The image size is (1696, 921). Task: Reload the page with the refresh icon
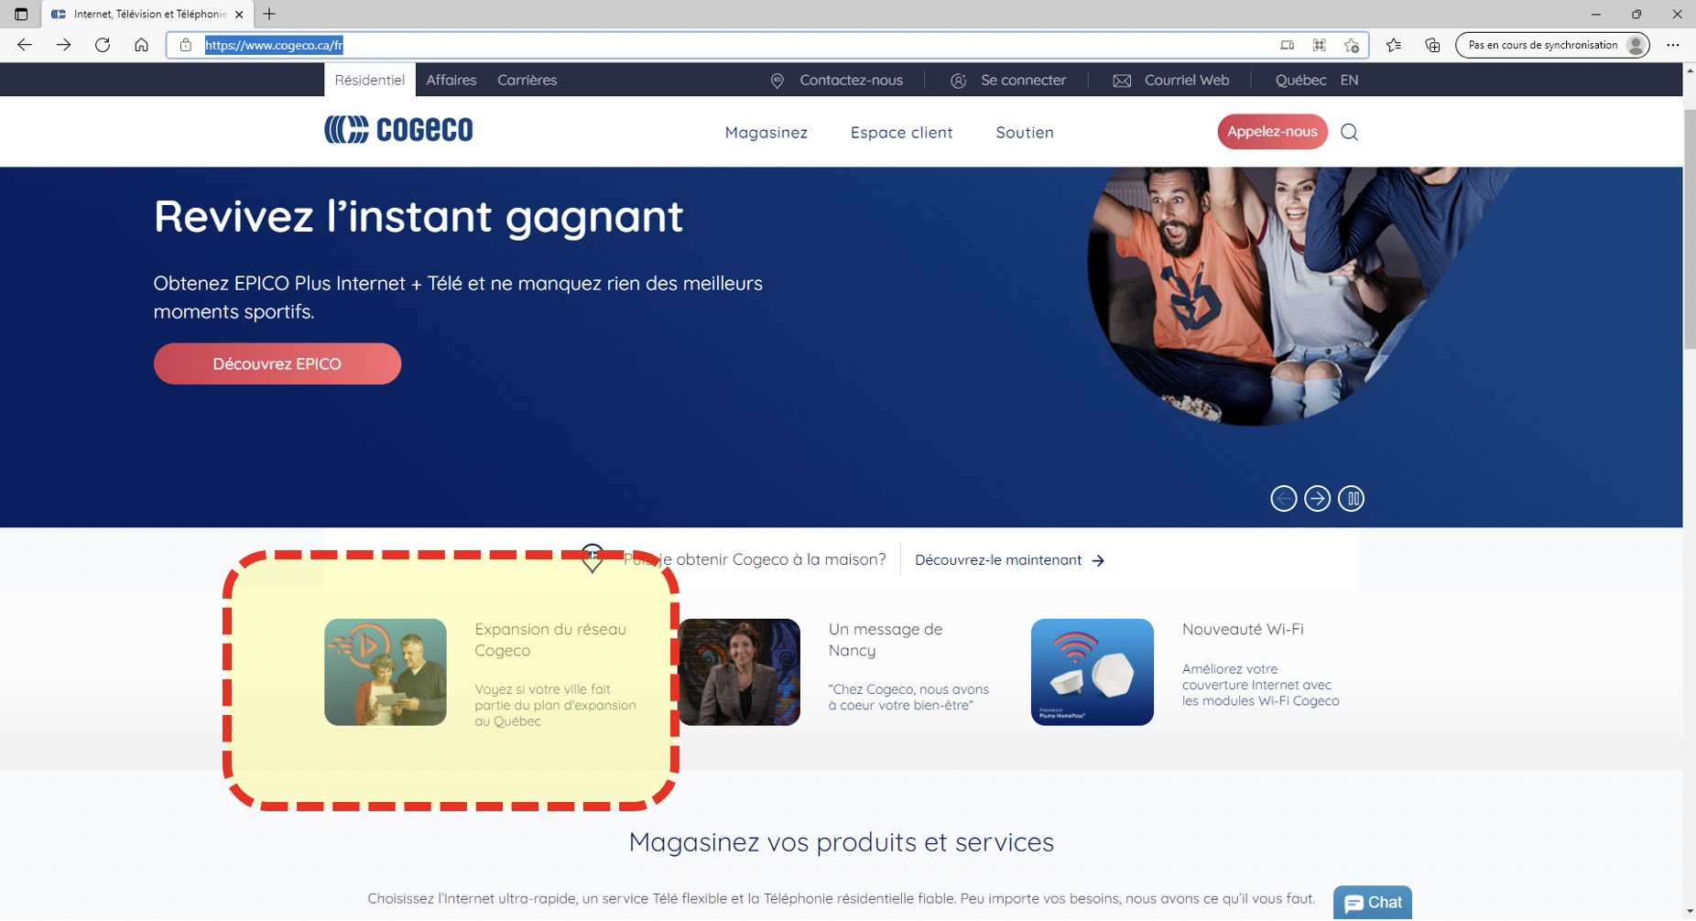tap(103, 45)
